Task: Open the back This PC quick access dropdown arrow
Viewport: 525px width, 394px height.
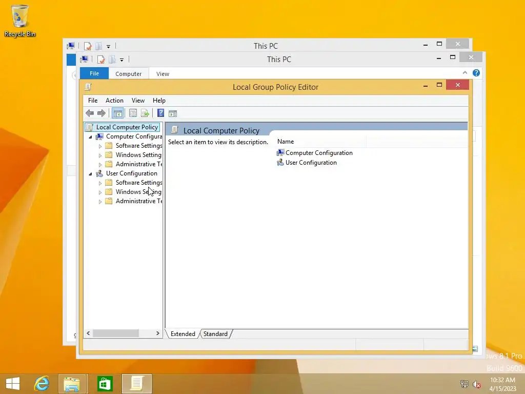Action: 109,47
